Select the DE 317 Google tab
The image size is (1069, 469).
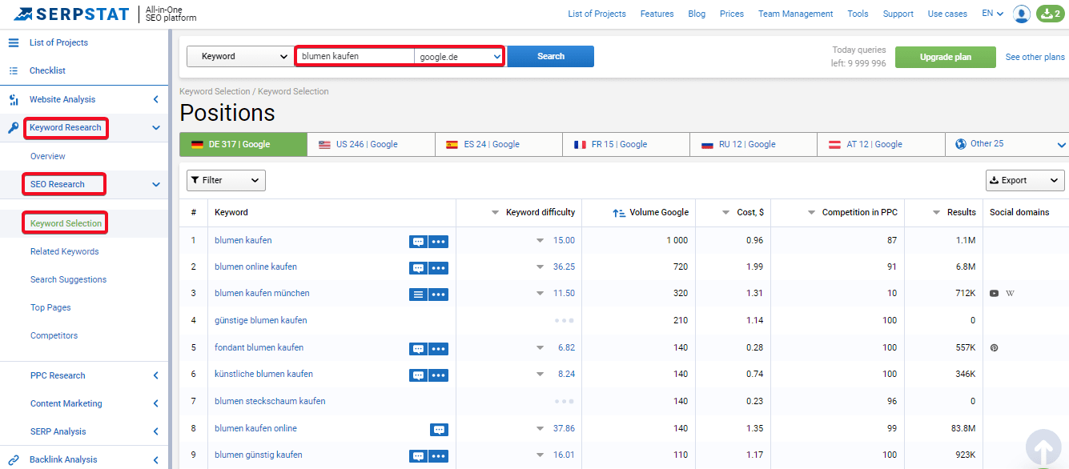tap(243, 144)
